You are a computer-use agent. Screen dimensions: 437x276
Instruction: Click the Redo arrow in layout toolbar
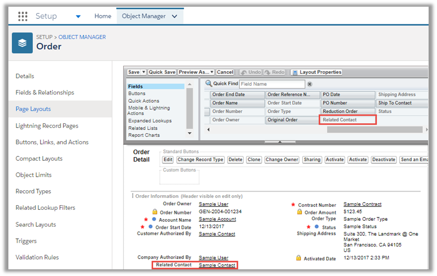(267, 72)
